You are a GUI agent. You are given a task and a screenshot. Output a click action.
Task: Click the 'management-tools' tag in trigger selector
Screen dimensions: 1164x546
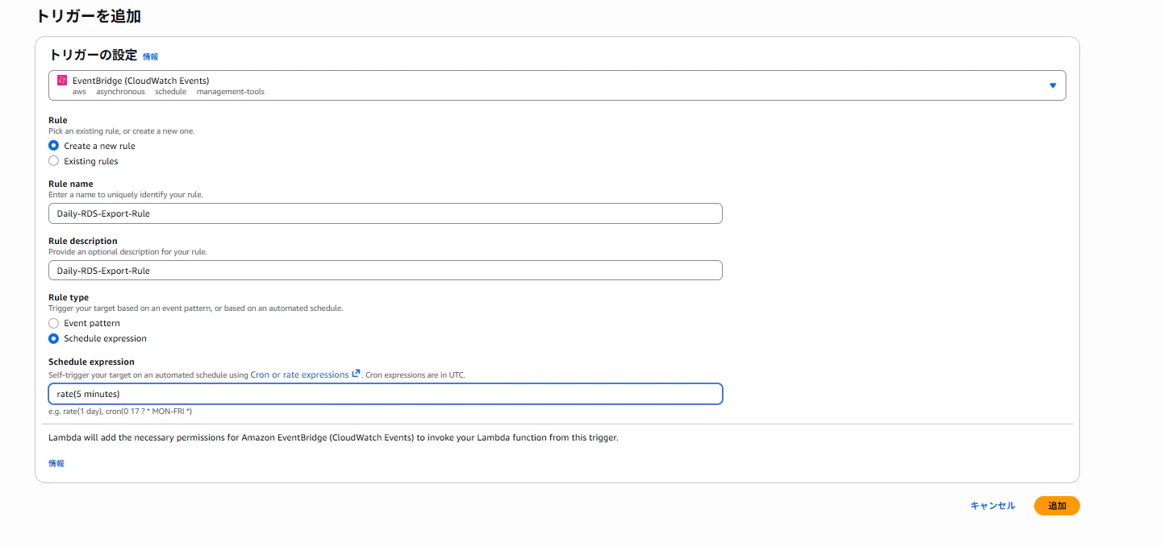[x=231, y=92]
